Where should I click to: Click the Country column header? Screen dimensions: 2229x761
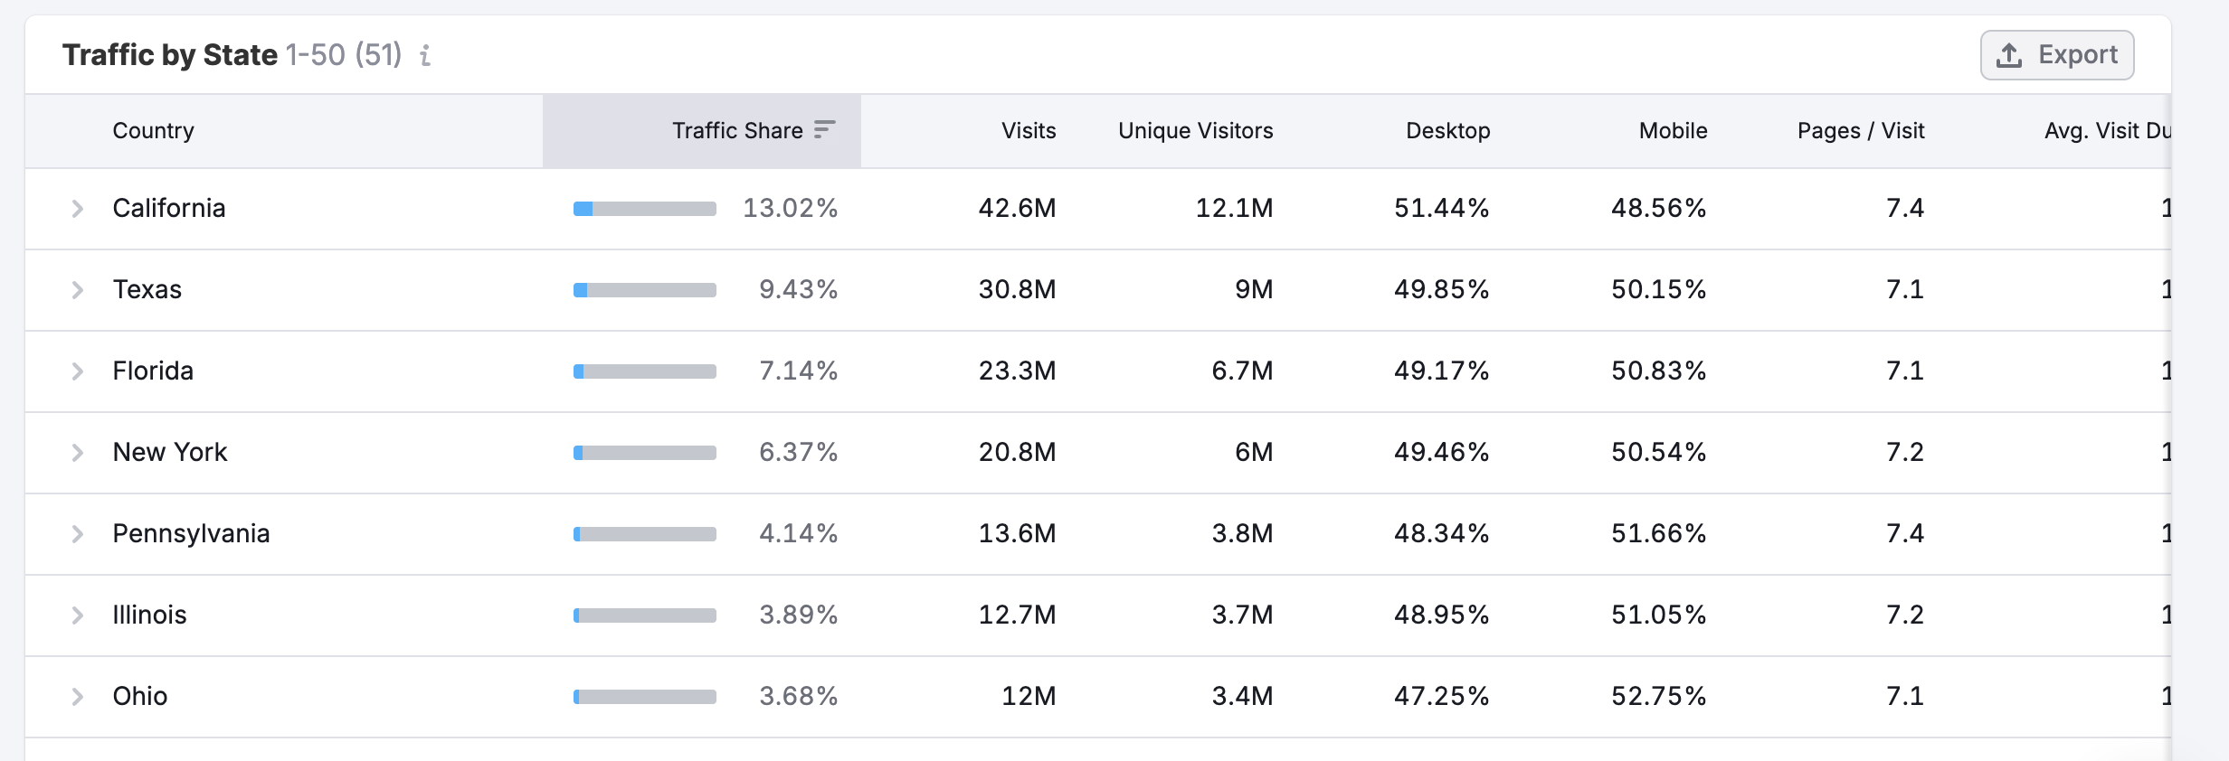(x=153, y=131)
